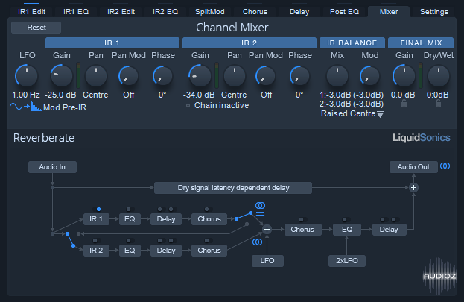
Task: Click the IR 1 chain routing switch
Action: point(244,216)
